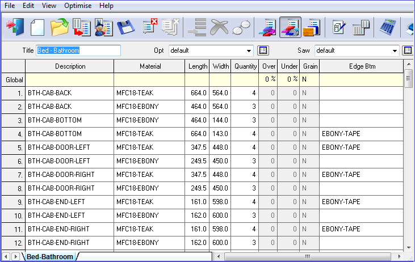
Task: Click the next sheet tab arrow
Action: [x=16, y=256]
